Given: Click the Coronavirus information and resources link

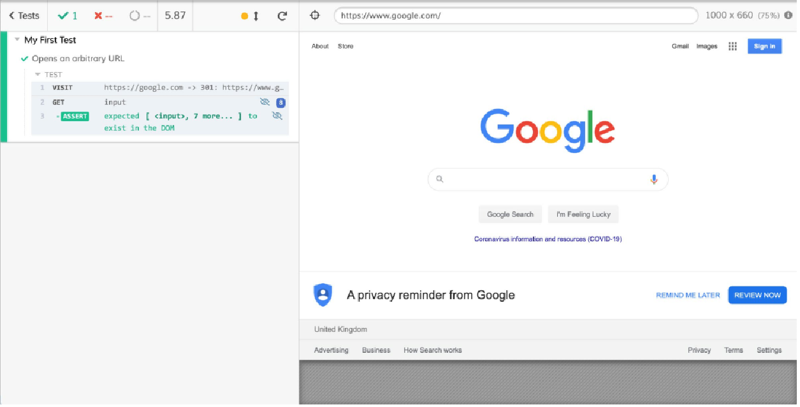Looking at the screenshot, I should [x=548, y=239].
